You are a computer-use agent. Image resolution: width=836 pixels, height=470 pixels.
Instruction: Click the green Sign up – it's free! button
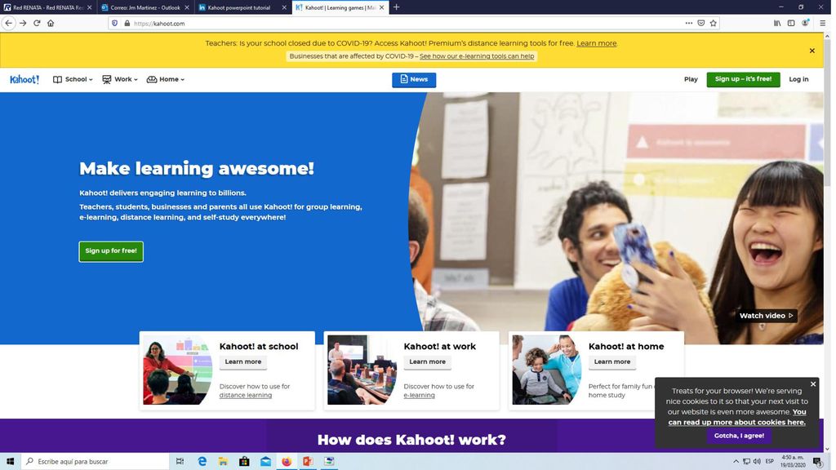tap(743, 79)
